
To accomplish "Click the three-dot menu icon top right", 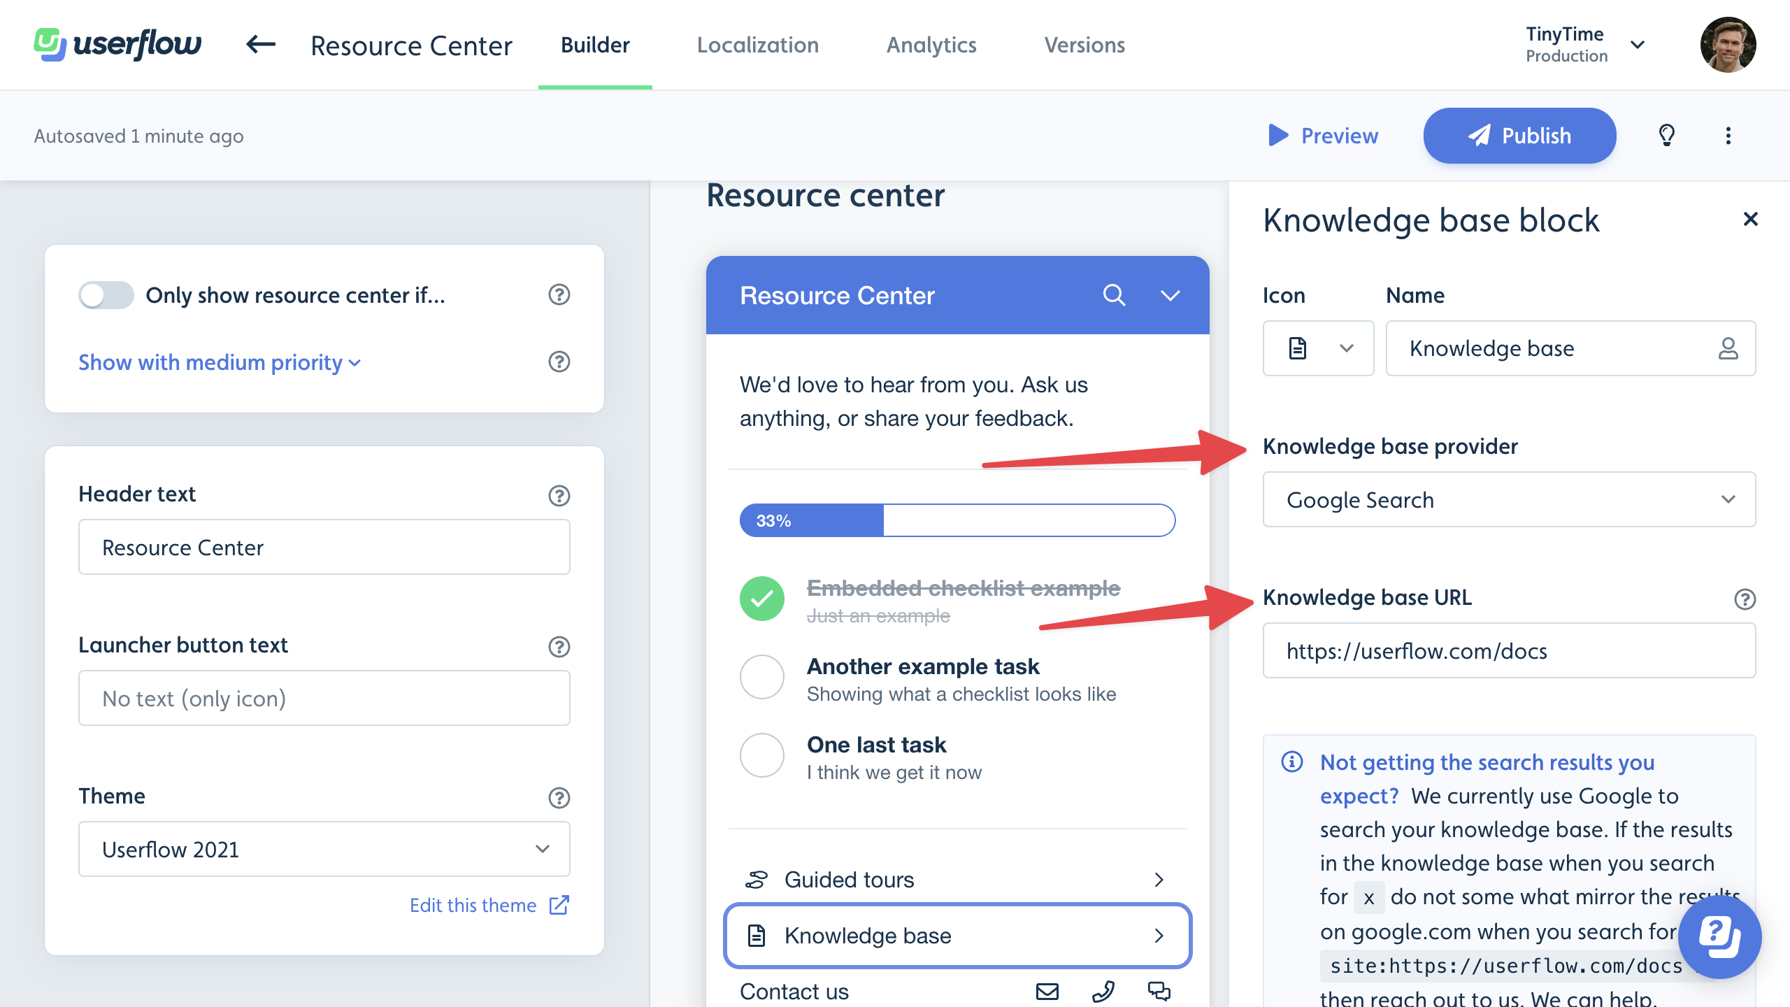I will pyautogui.click(x=1727, y=135).
